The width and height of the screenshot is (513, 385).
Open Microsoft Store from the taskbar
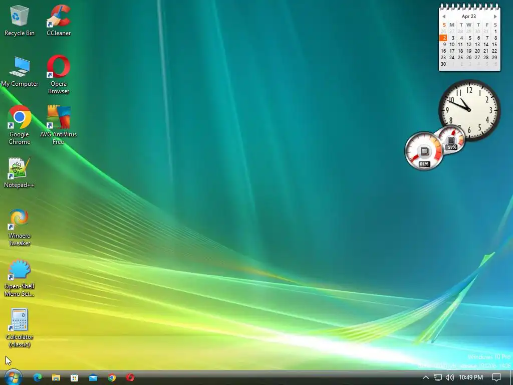point(74,377)
